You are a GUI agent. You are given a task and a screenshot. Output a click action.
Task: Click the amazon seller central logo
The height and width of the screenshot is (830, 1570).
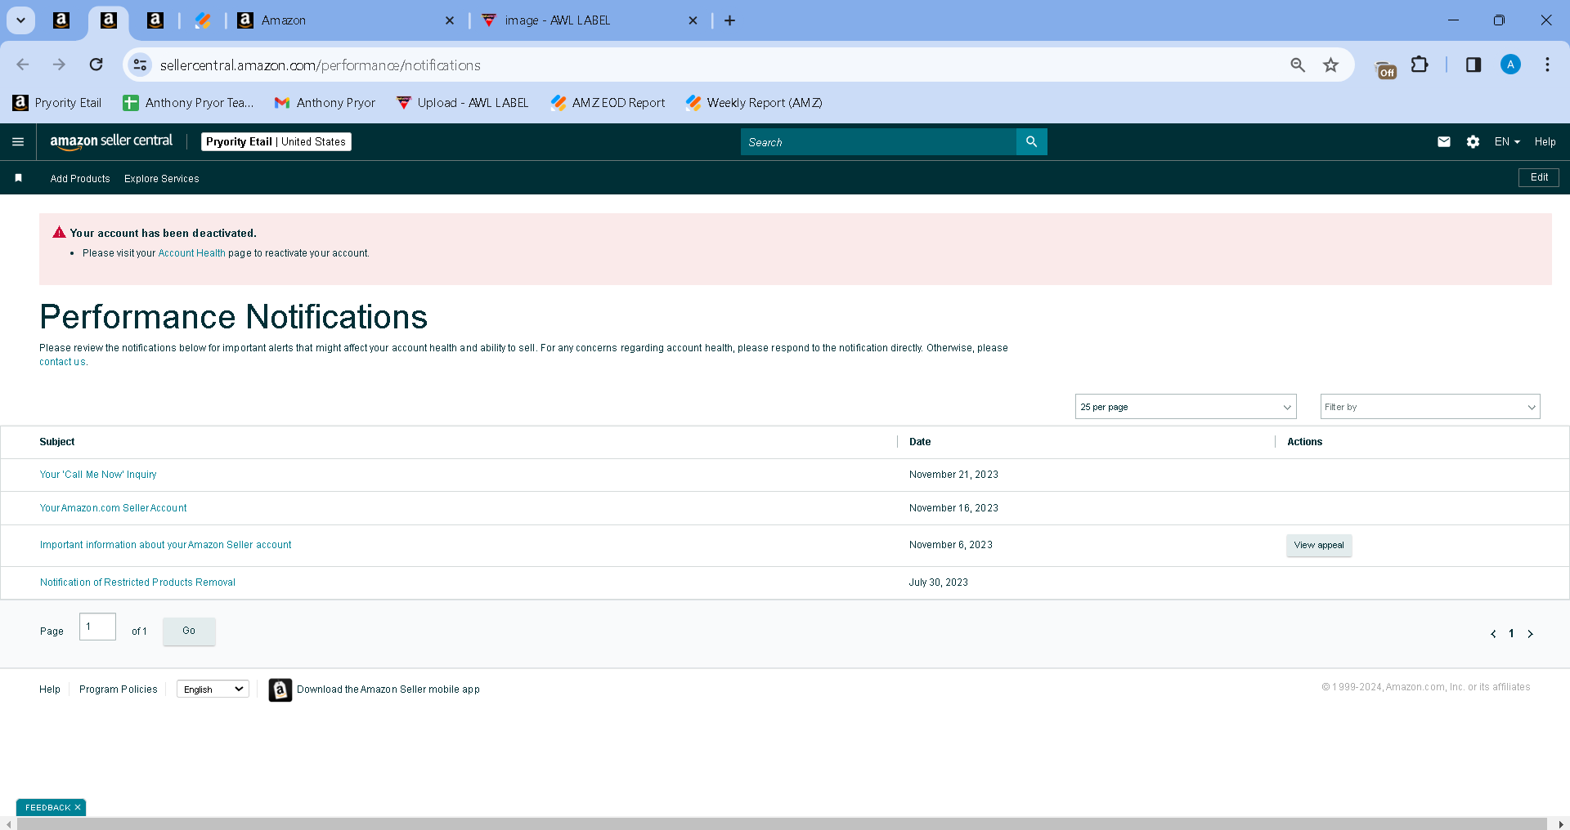(111, 141)
